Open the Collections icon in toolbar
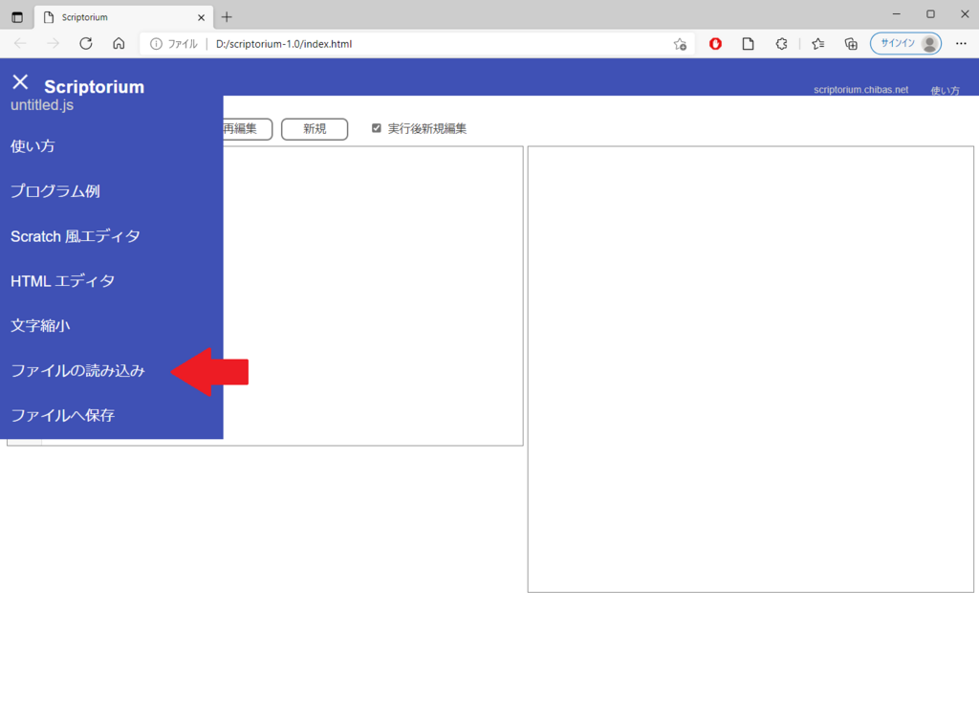The image size is (979, 723). 851,43
